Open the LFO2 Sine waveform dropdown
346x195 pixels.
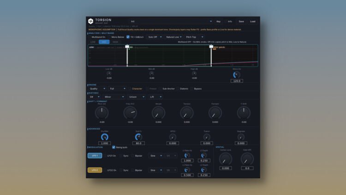point(155,170)
